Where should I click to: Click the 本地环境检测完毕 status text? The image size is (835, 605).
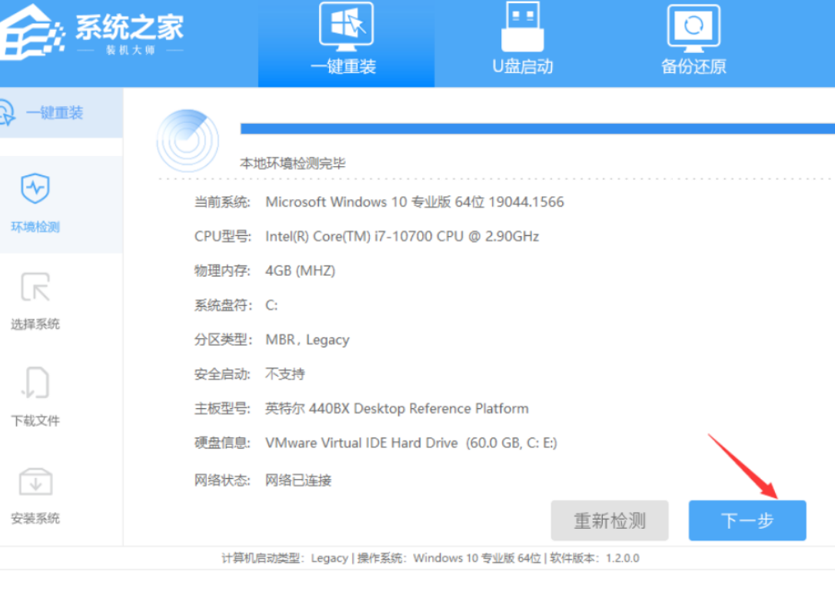pyautogui.click(x=293, y=163)
